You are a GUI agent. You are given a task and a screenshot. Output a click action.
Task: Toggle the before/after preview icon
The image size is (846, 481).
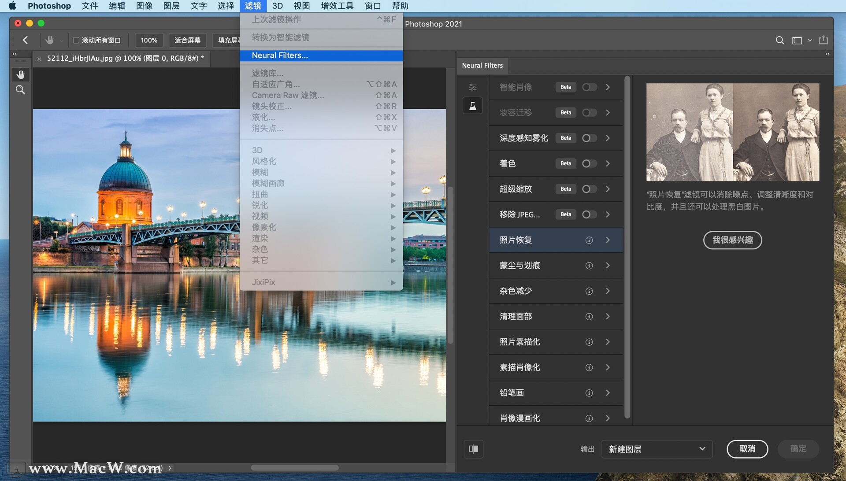tap(474, 449)
